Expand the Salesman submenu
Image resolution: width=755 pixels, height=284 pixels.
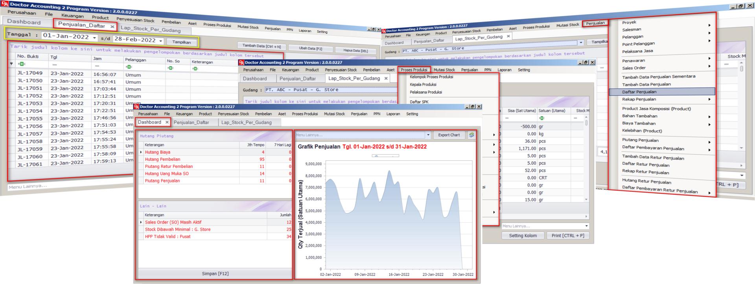pos(709,33)
